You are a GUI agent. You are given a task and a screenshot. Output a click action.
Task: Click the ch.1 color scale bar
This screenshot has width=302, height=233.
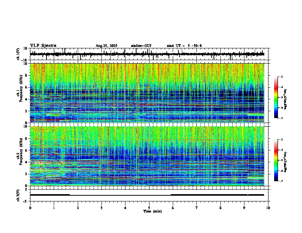276,97
